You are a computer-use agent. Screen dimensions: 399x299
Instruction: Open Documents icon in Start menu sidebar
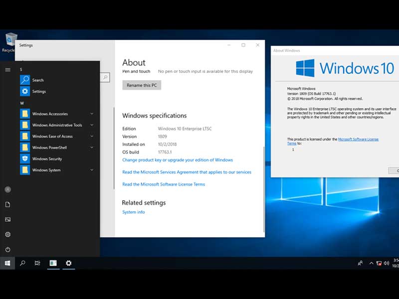pos(7,204)
